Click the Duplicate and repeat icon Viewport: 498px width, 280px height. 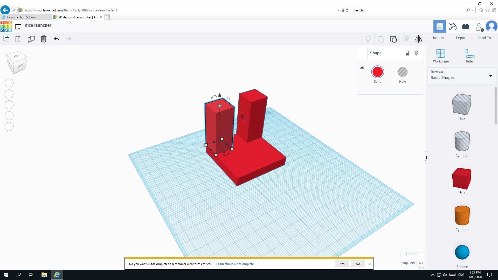point(31,39)
